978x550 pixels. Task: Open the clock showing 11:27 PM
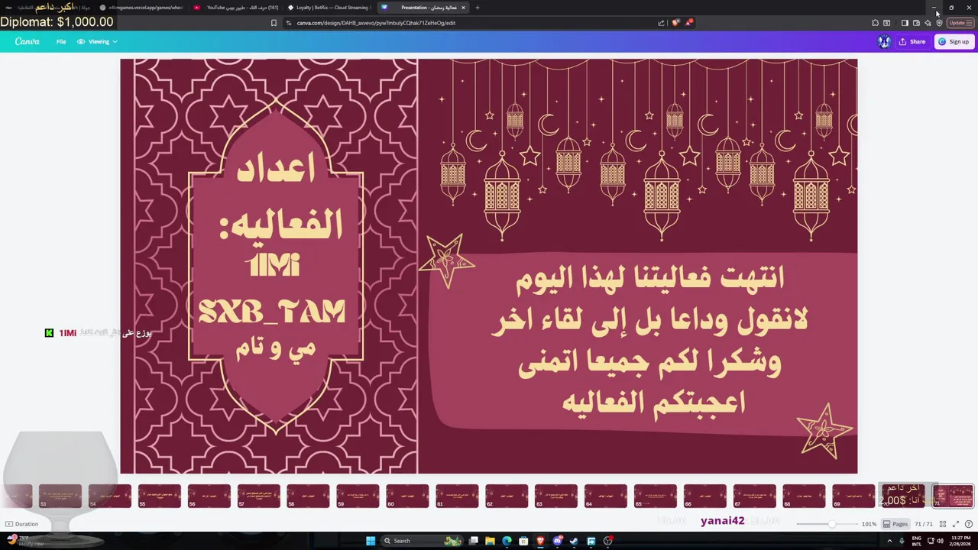point(960,541)
